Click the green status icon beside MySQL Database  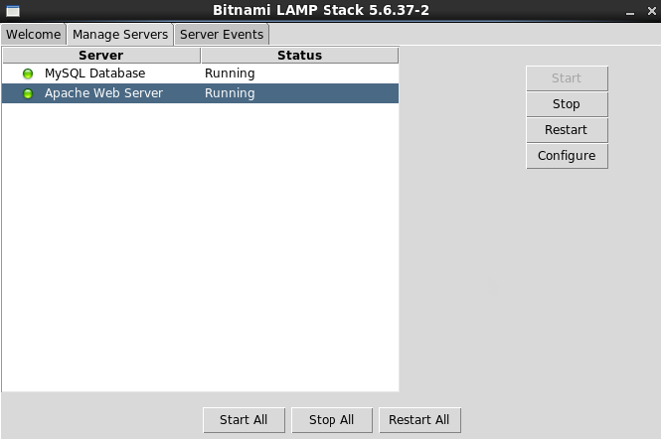pos(28,73)
